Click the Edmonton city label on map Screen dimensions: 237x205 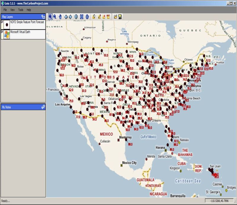[x=90, y=27]
